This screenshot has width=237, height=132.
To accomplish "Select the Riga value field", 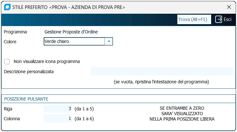I will pos(58,109).
